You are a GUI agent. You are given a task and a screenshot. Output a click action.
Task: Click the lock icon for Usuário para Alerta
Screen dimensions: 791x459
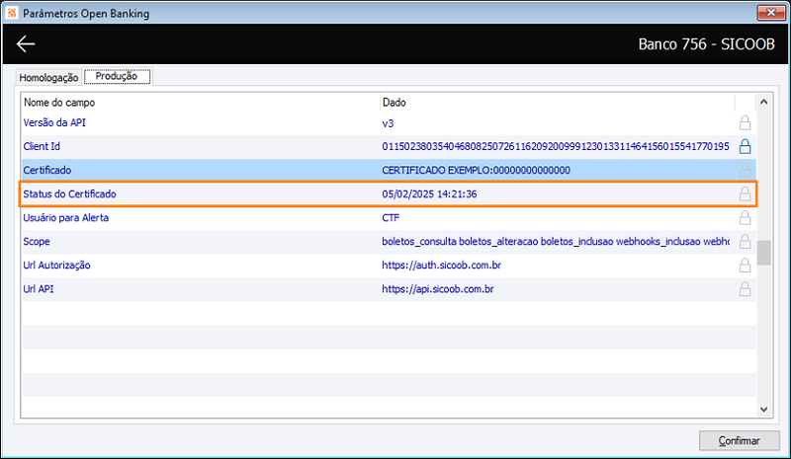coord(745,218)
